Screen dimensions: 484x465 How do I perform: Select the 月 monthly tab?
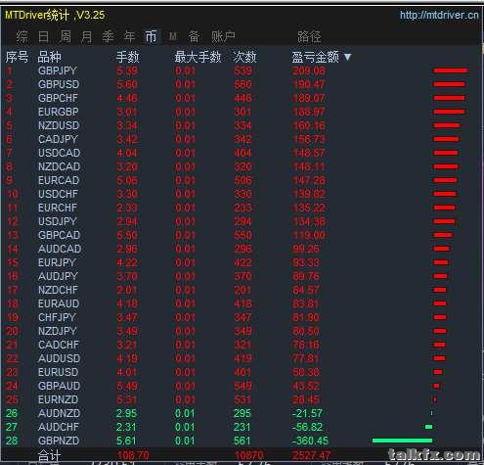pyautogui.click(x=86, y=36)
